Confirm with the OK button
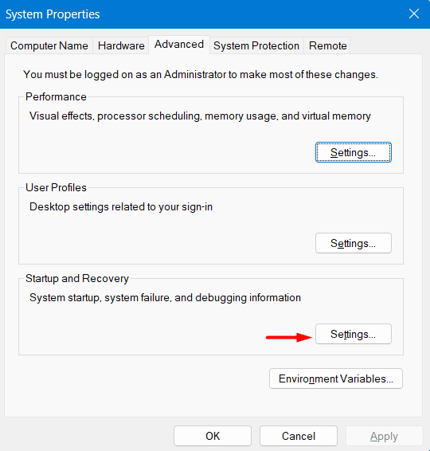 pos(213,436)
